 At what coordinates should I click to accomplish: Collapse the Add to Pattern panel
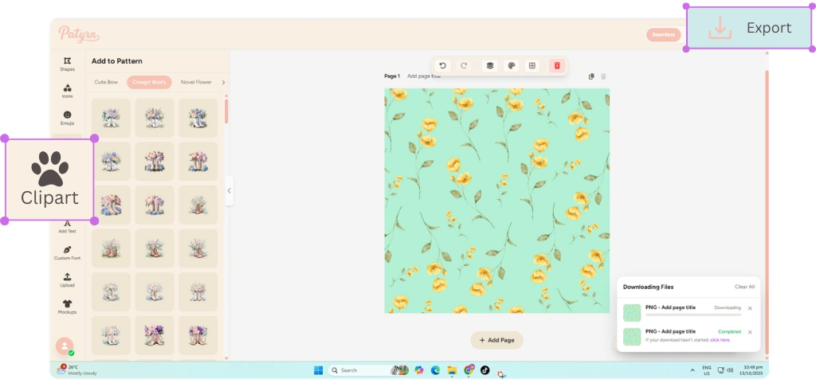pyautogui.click(x=229, y=190)
